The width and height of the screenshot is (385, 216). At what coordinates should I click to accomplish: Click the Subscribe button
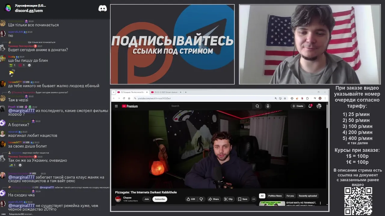click(x=160, y=199)
